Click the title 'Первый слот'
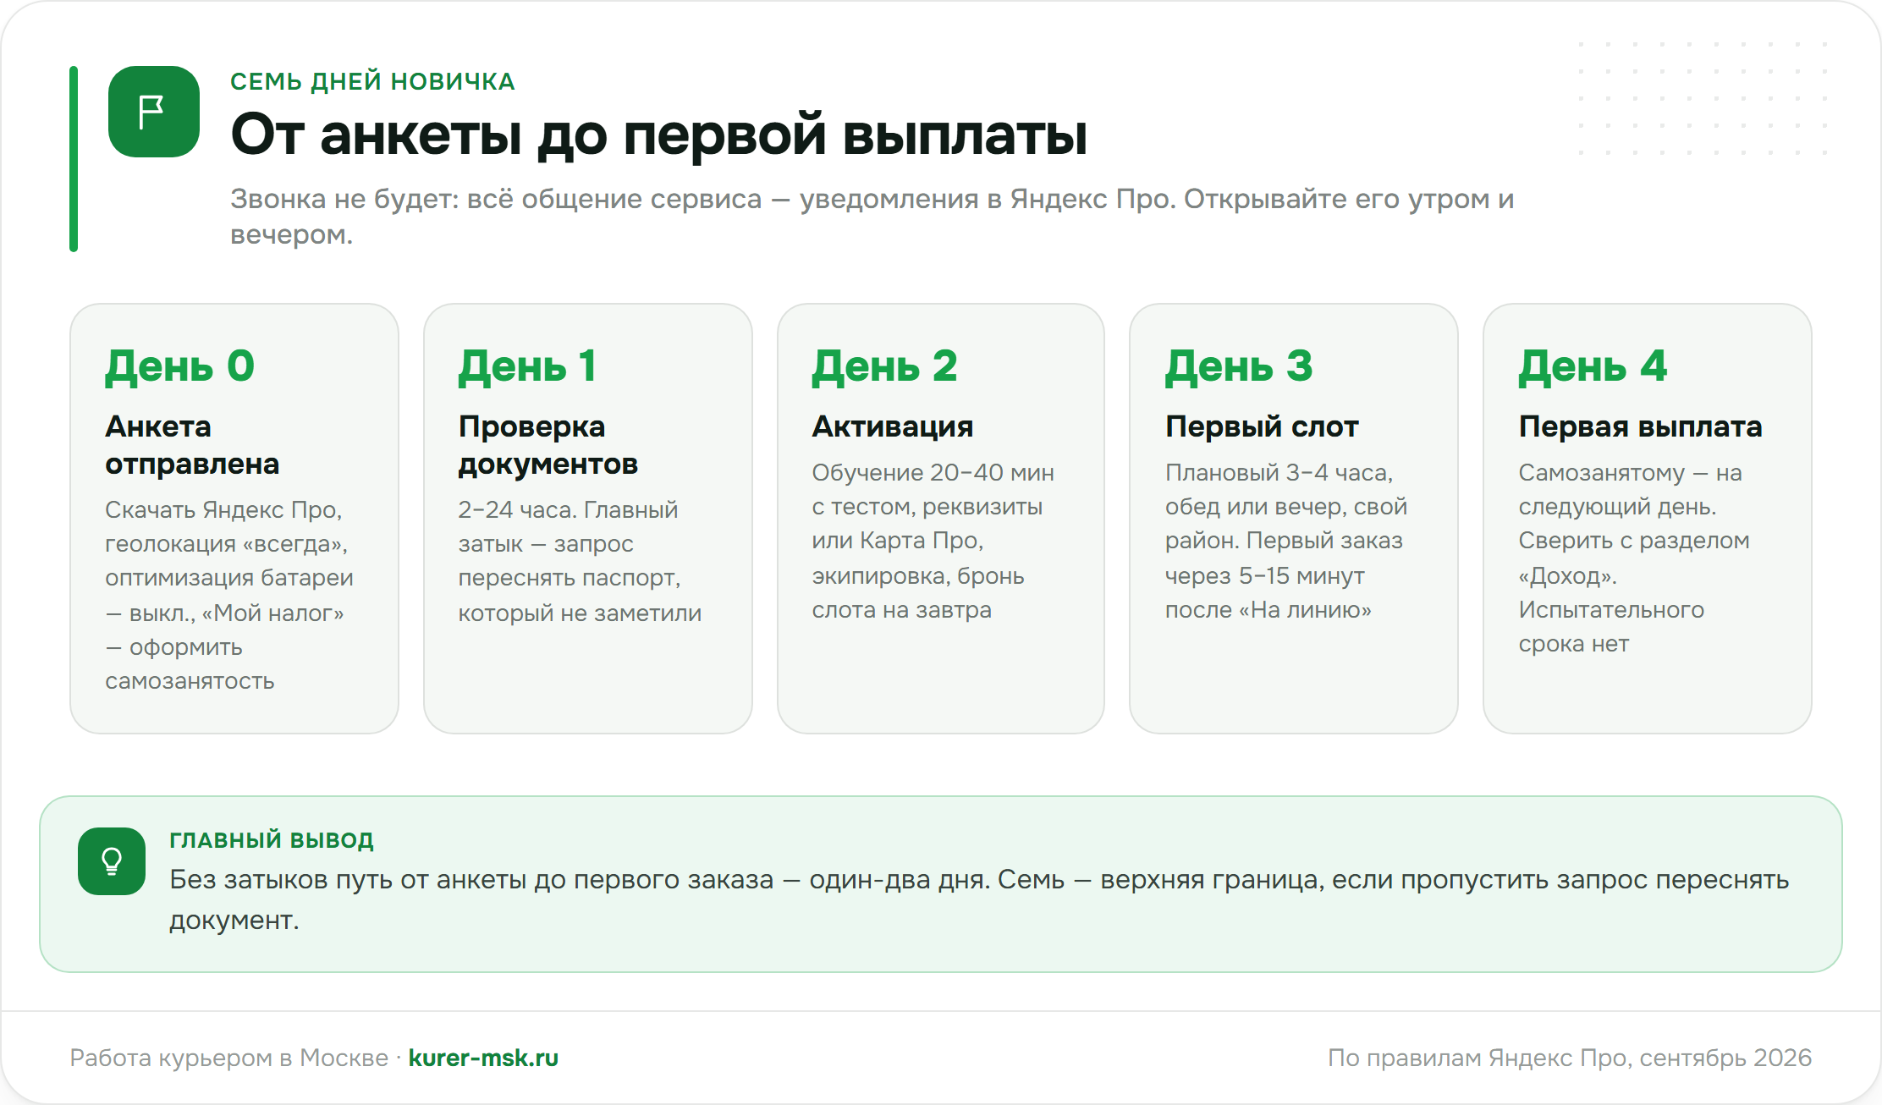 1262,426
